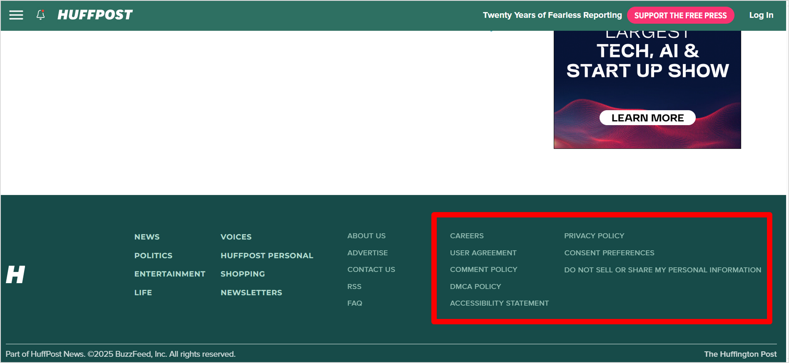Click Contact Us footer link
Viewport: 789px width, 363px height.
point(371,269)
